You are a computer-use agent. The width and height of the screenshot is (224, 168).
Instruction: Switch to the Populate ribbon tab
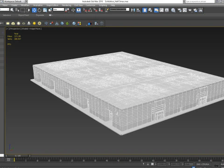click(x=40, y=15)
